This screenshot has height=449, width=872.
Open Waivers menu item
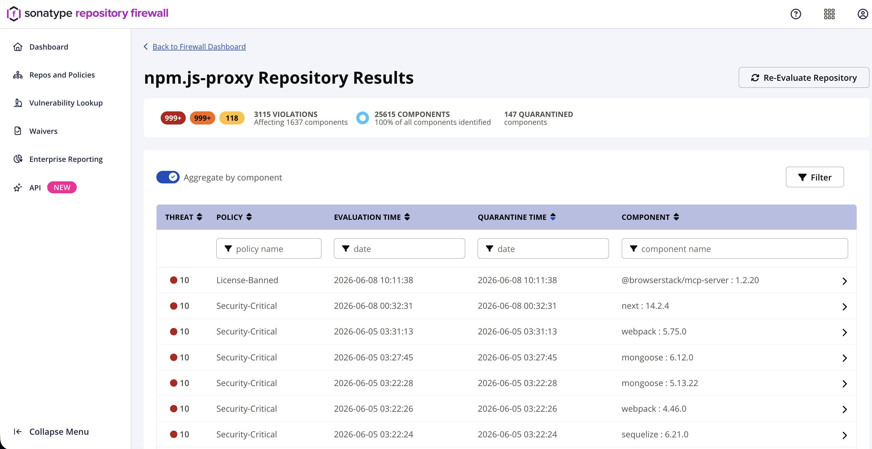point(43,131)
